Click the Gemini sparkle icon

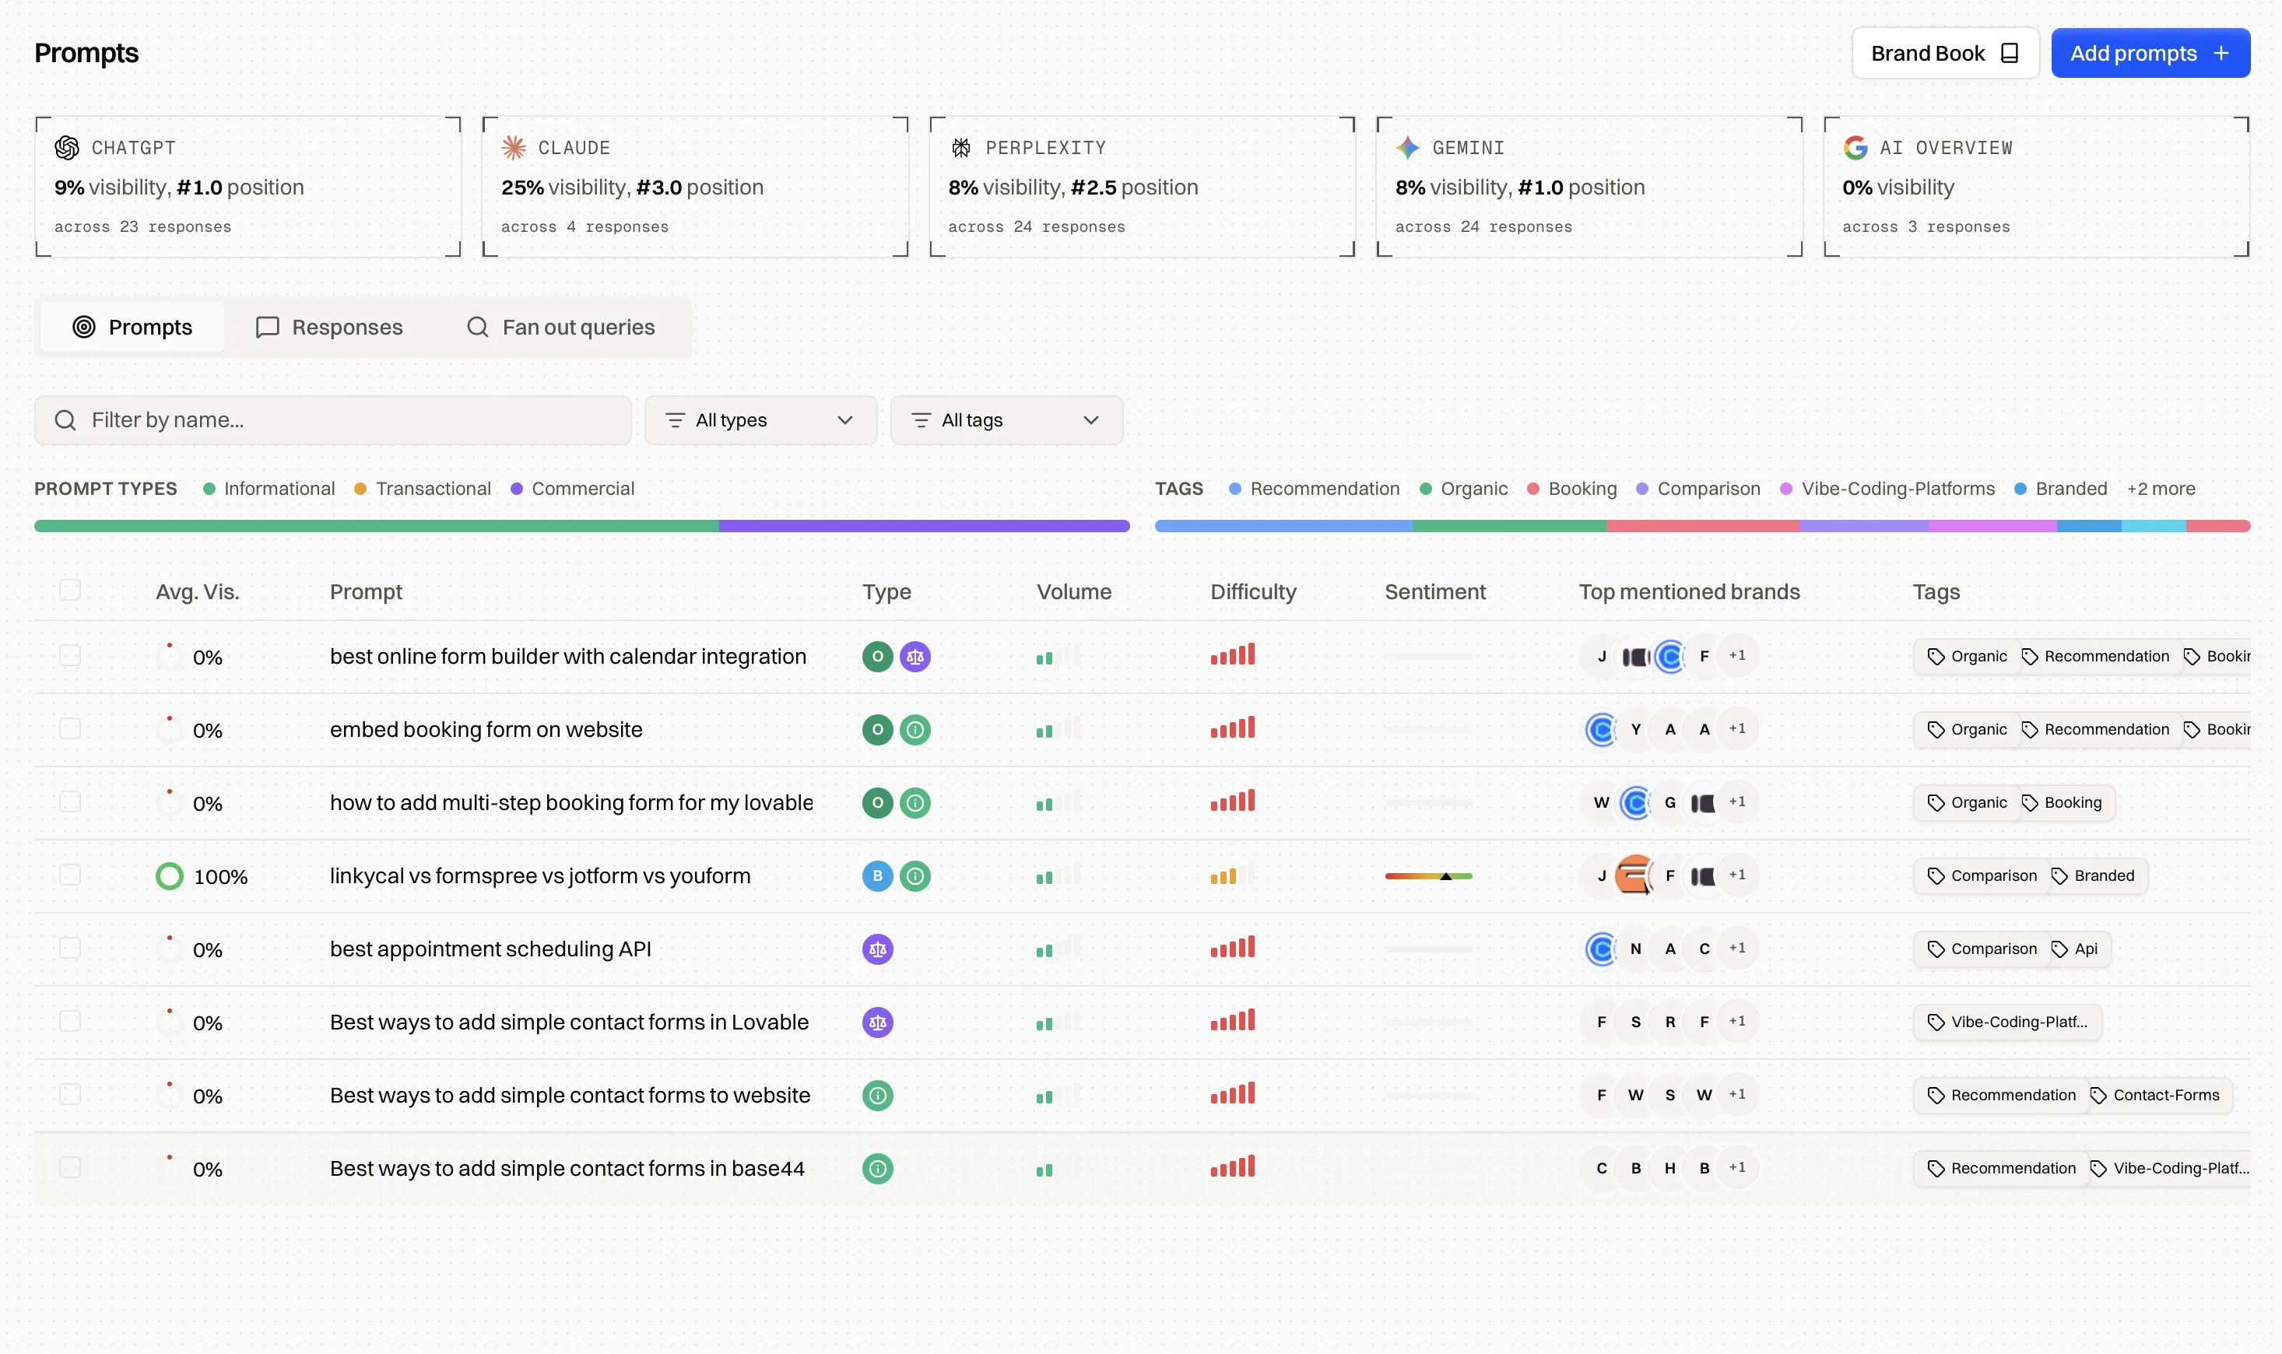tap(1408, 147)
